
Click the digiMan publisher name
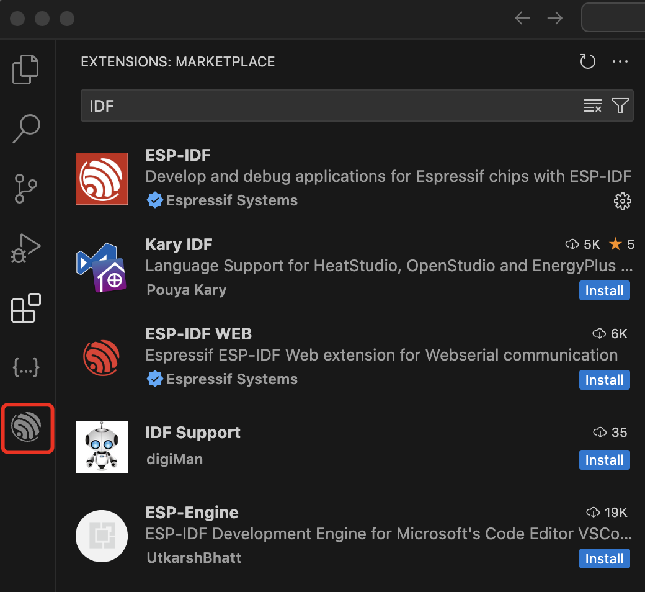pyautogui.click(x=175, y=459)
